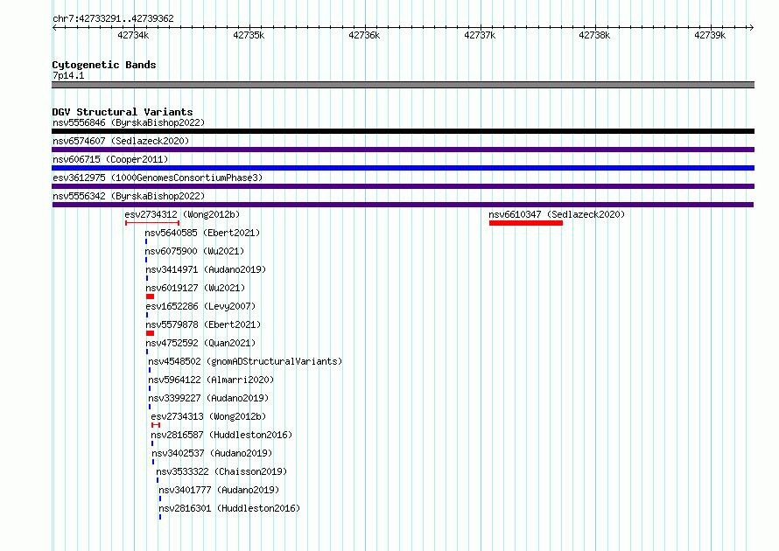Click the nsv5640585 (Ebert2021) label
Viewport: 779px width, 551px height.
point(202,233)
